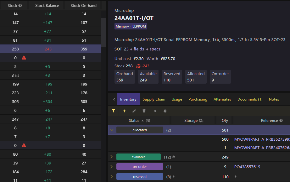Click the purple on-order status badge
Screen dimensions: 290x182
(x=140, y=167)
